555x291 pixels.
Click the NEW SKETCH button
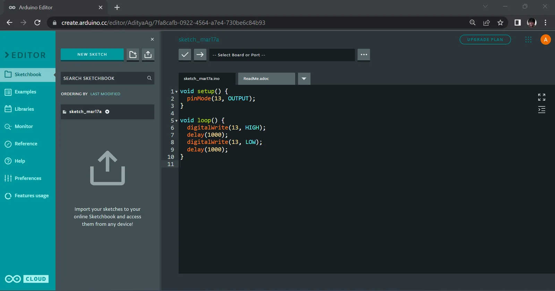pyautogui.click(x=92, y=54)
